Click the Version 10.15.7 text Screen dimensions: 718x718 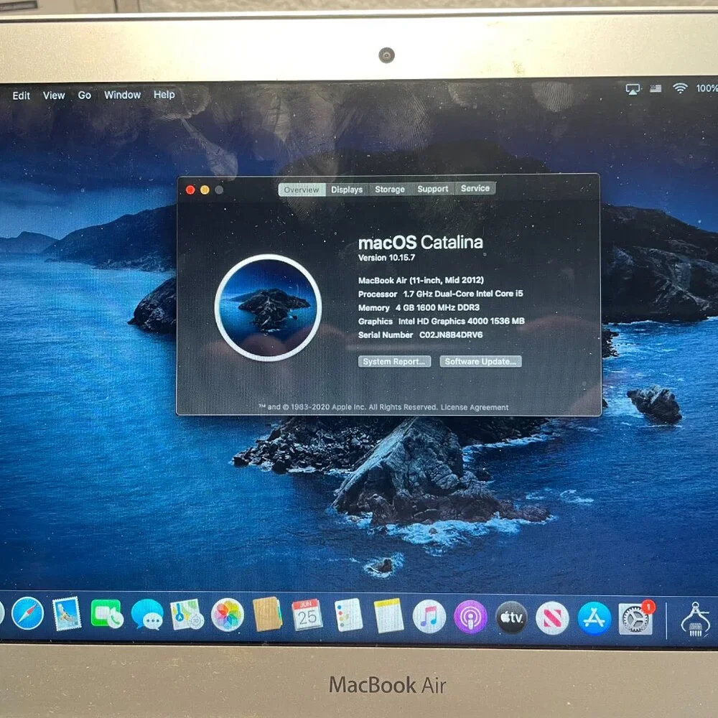coord(386,258)
